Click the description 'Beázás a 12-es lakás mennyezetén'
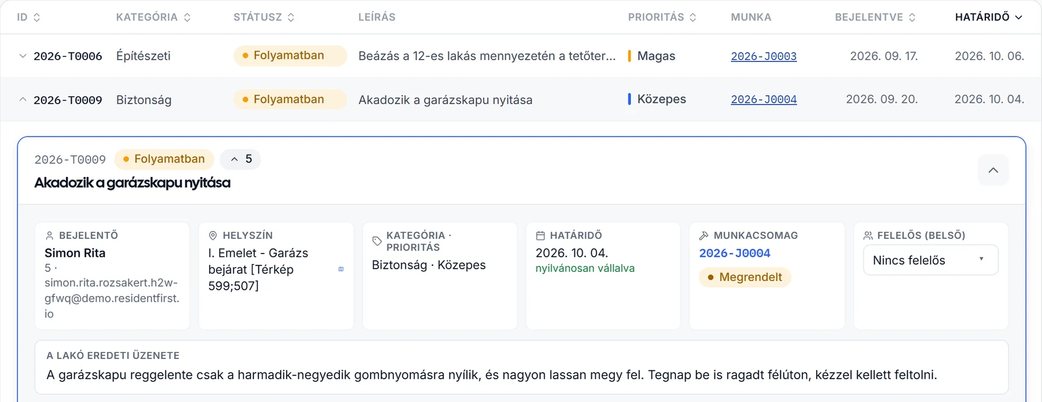Image resolution: width=1042 pixels, height=402 pixels. (487, 56)
